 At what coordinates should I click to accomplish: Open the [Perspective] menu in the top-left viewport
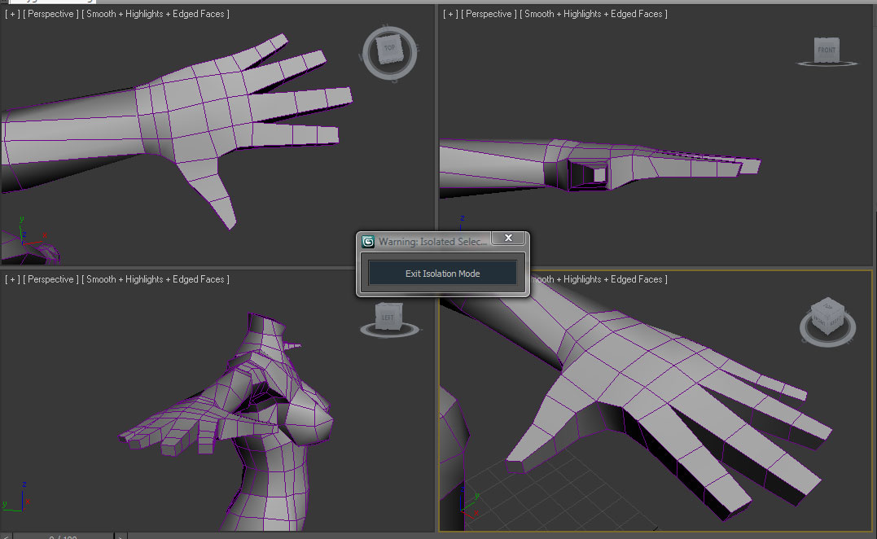[x=51, y=14]
